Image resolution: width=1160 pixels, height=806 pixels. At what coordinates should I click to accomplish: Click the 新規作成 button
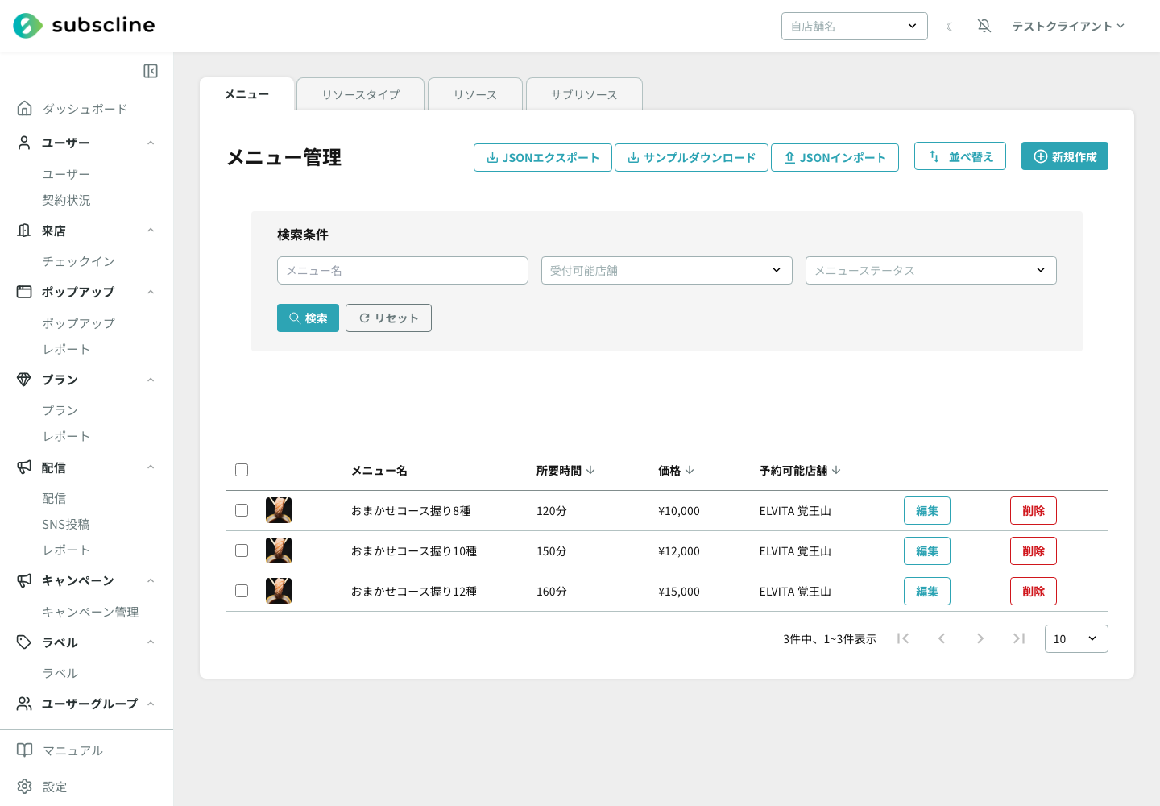(1065, 156)
